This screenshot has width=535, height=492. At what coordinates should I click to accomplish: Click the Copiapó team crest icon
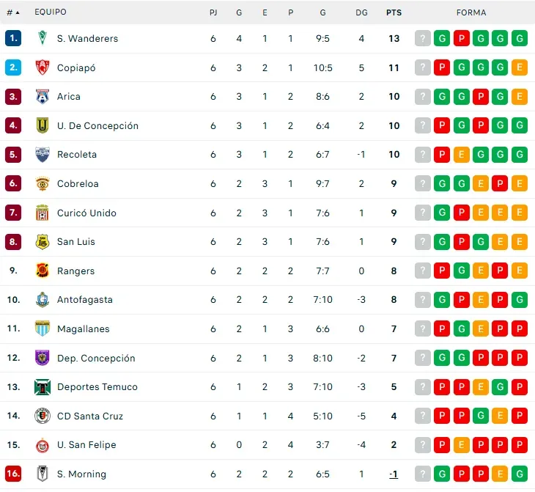43,67
